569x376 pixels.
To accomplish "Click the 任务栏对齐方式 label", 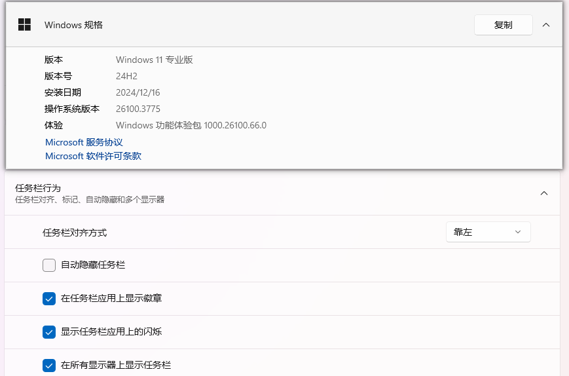I will (75, 233).
